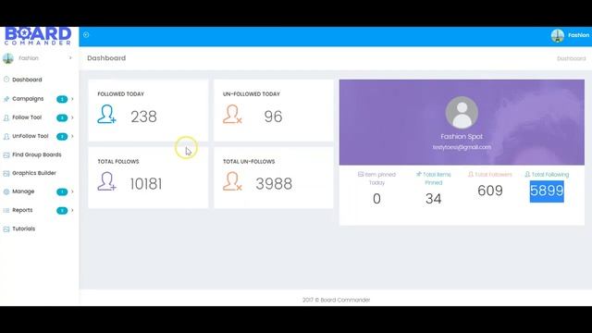Click Dashboard icon in sidebar
592x333 pixels.
[x=6, y=80]
